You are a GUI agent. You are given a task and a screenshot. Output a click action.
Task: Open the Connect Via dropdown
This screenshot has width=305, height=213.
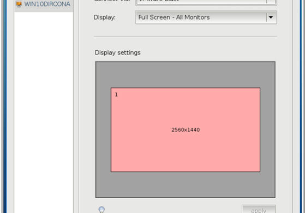(206, 2)
